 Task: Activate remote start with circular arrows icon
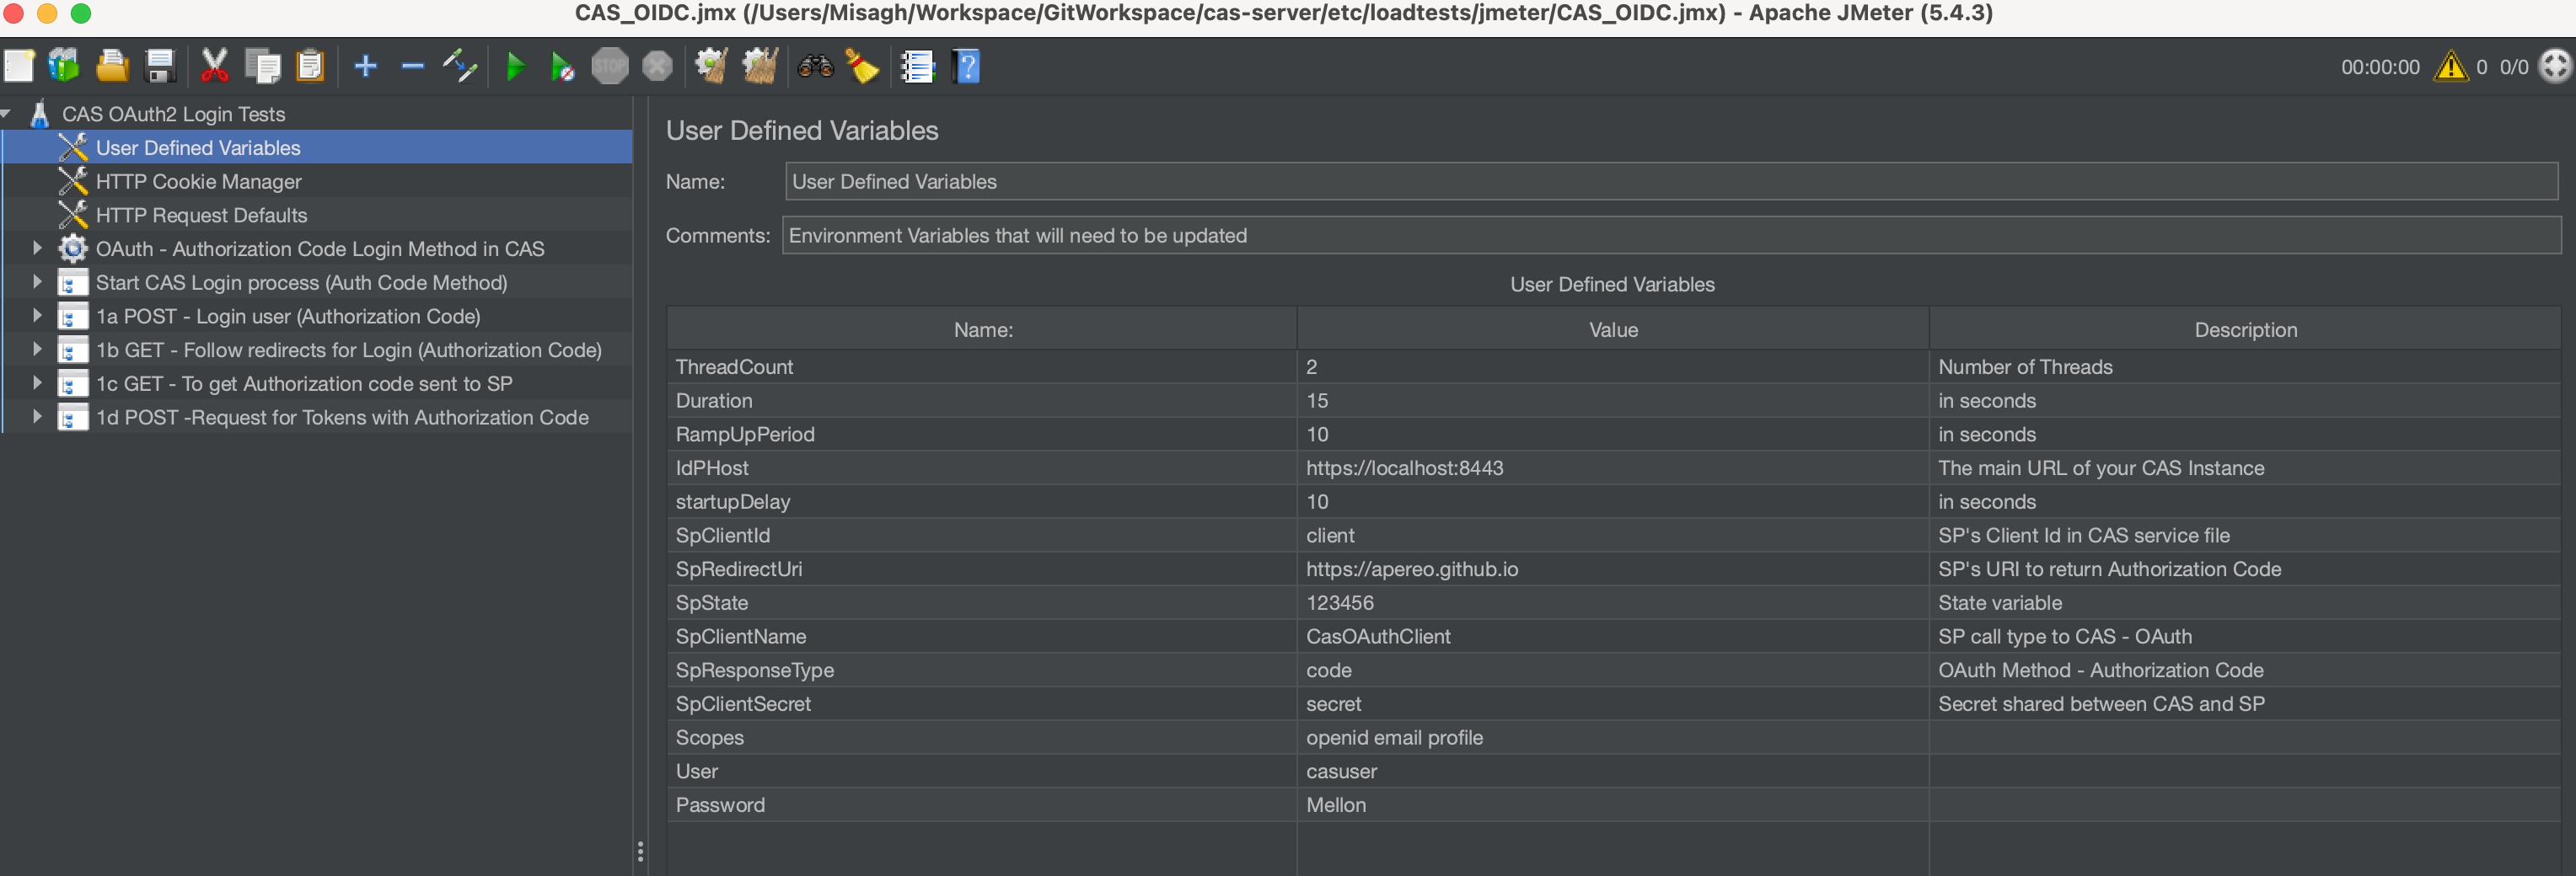[2555, 67]
